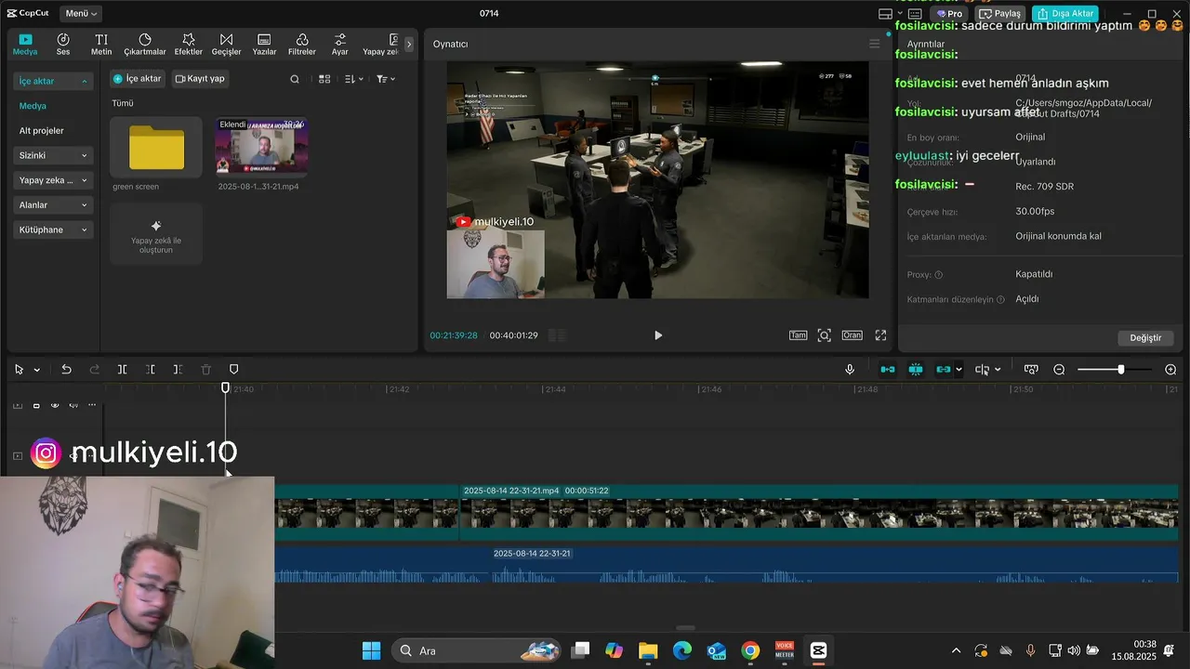
Task: Choose the Select pointer tool
Action: coord(19,370)
